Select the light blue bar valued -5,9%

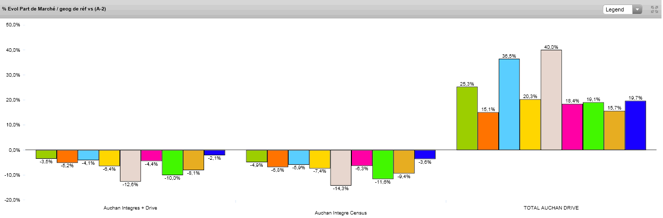point(299,157)
